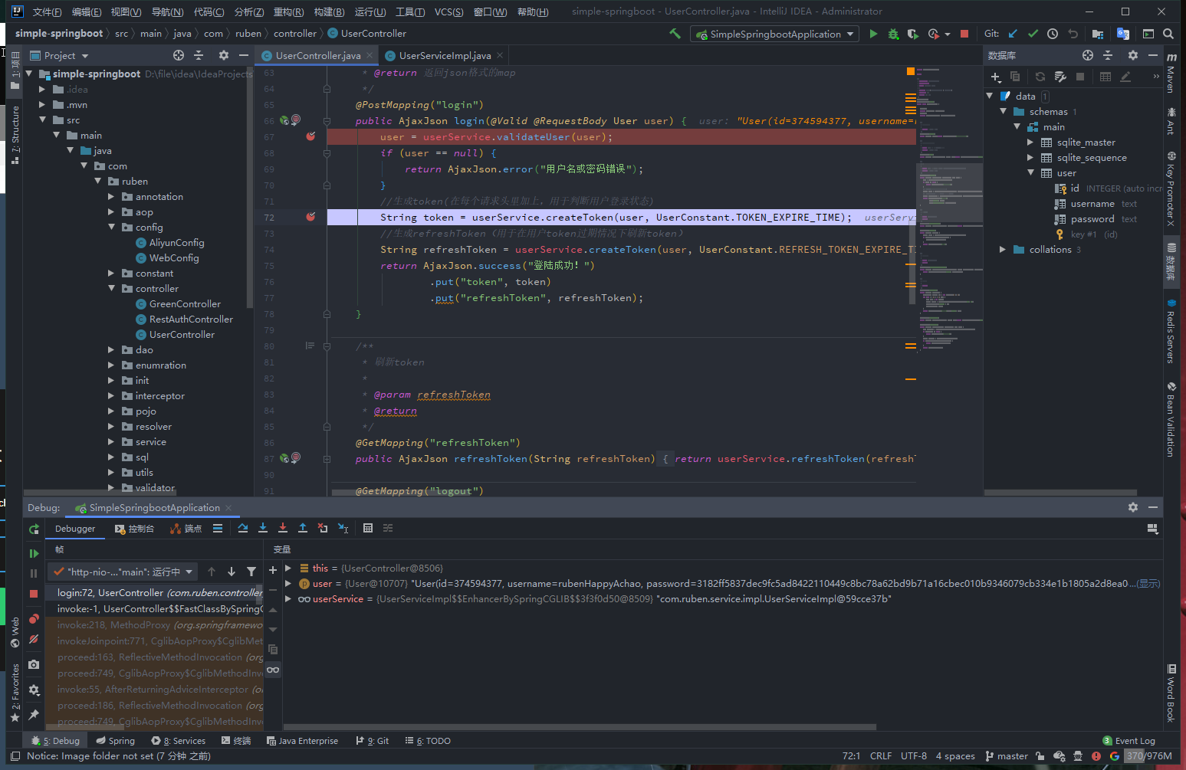Click the Git commit checkmark icon
1186x770 pixels.
tap(1033, 34)
